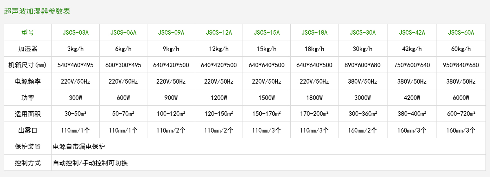Click the JSCS-03A model column header
The image size is (490, 177).
[76, 33]
